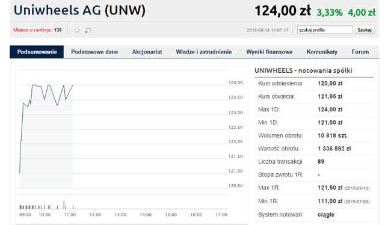Screen dimensions: 388x225
Task: Click the ranking number 139
Action: point(58,30)
